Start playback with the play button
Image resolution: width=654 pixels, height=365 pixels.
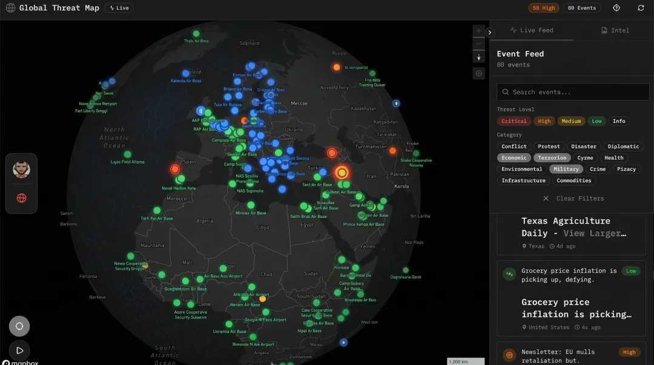(x=19, y=350)
